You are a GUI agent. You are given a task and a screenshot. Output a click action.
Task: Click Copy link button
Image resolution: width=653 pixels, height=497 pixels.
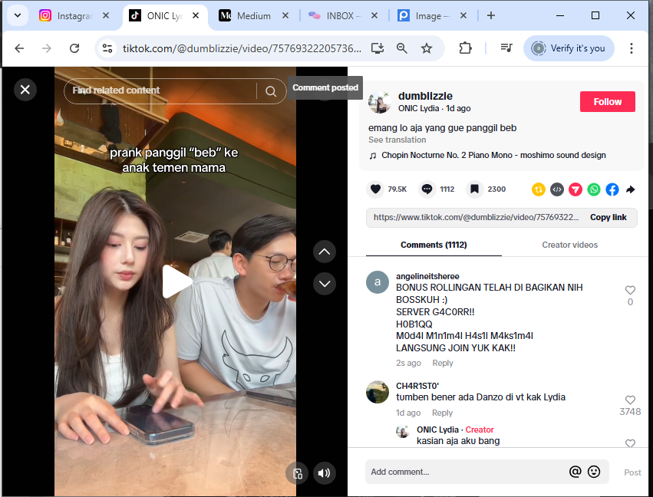coord(608,217)
